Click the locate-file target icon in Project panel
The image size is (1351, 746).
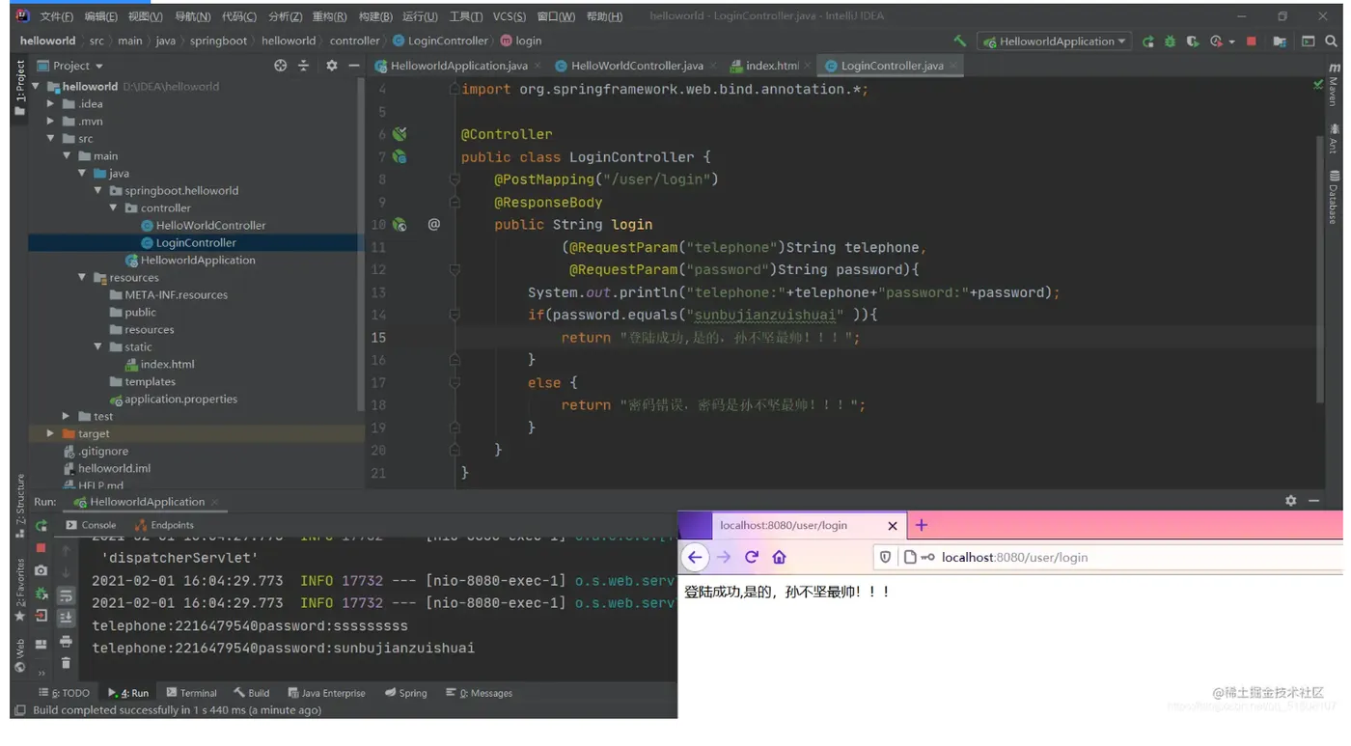pyautogui.click(x=281, y=66)
